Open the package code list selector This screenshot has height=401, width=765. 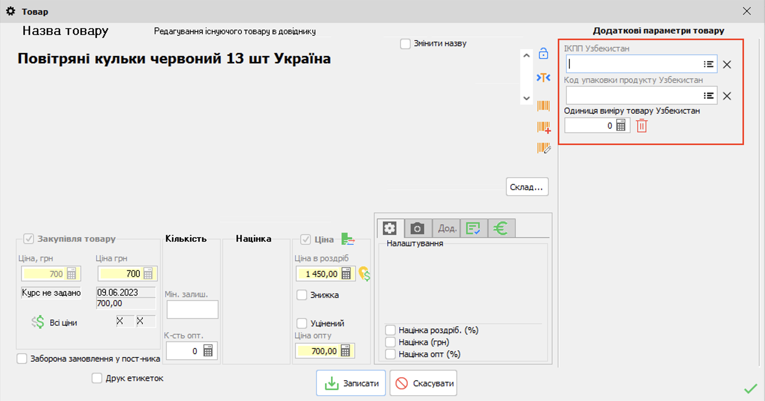coord(708,96)
